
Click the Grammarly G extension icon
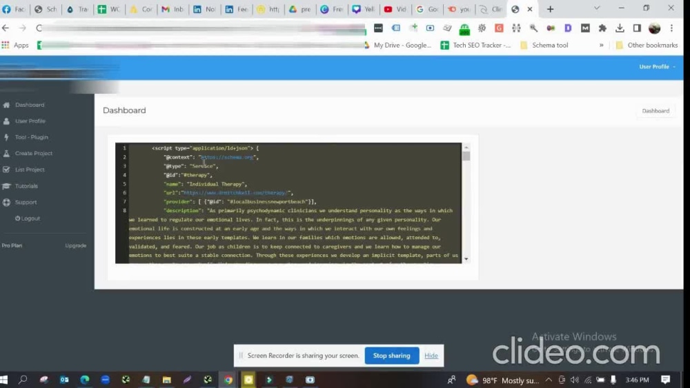(499, 28)
